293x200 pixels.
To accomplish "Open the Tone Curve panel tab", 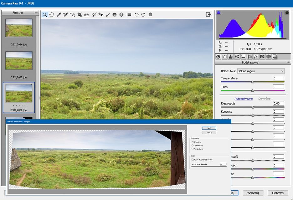I will [x=224, y=57].
